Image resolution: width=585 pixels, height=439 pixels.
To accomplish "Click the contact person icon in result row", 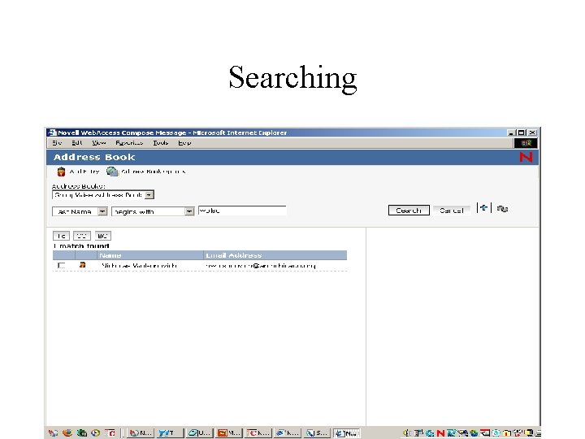I will click(82, 265).
